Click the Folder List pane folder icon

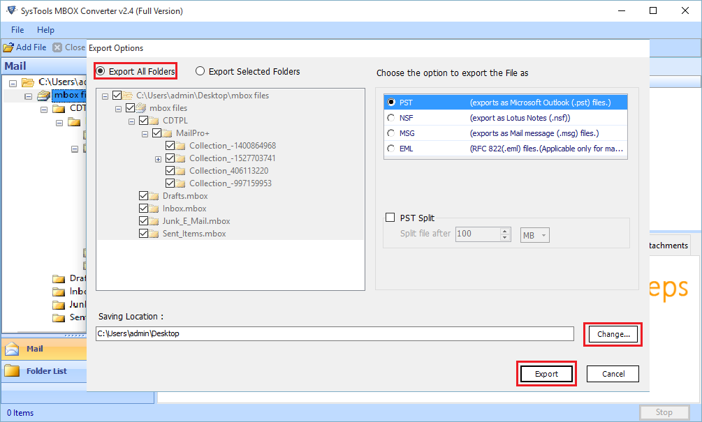(12, 370)
